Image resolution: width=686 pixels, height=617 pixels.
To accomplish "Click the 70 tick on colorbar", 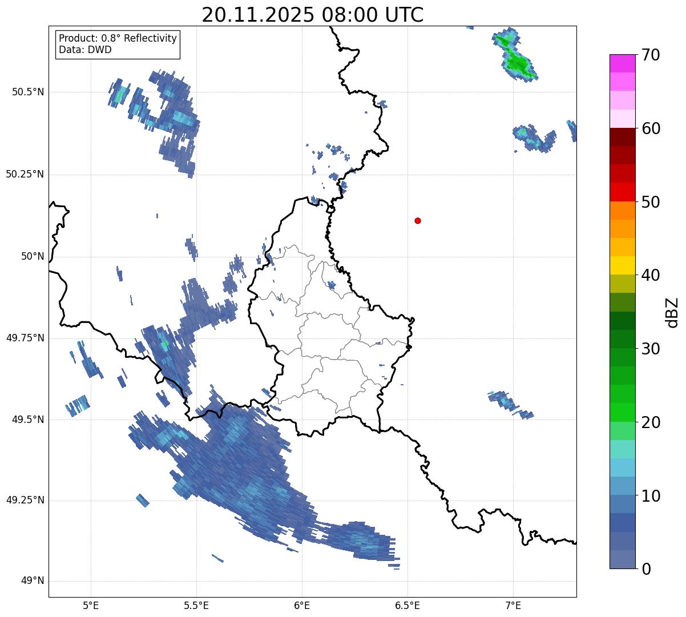I will click(x=650, y=55).
